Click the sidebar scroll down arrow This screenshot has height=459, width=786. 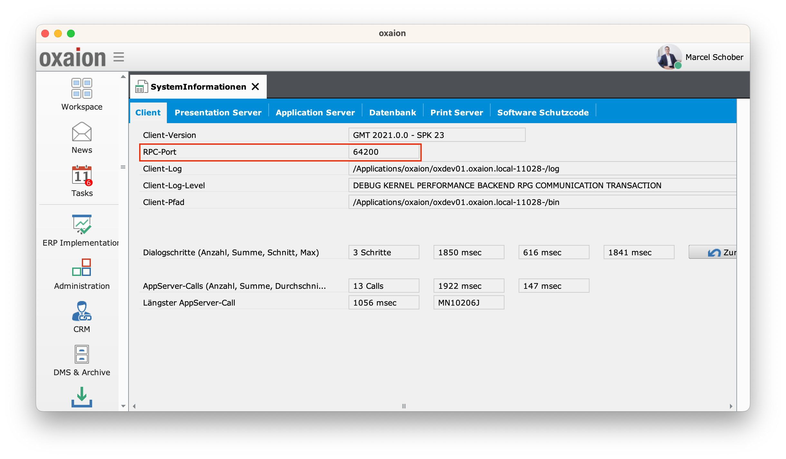(123, 406)
